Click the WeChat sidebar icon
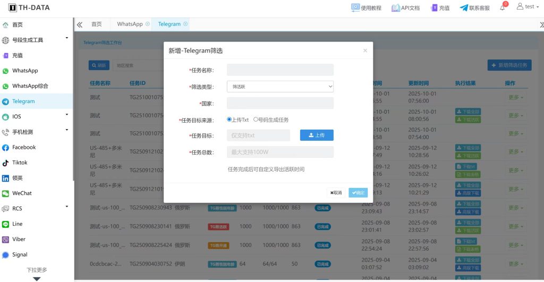This screenshot has height=282, width=544. pyautogui.click(x=5, y=193)
